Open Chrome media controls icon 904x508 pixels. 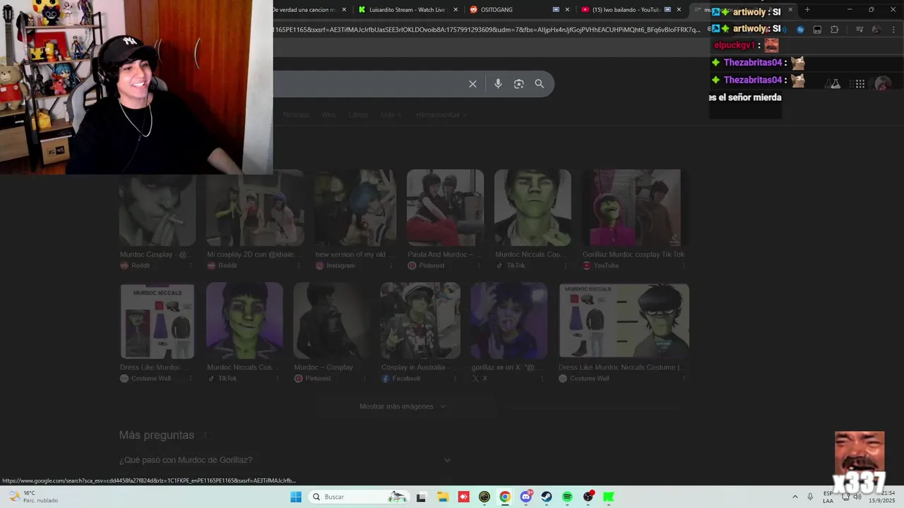[860, 30]
